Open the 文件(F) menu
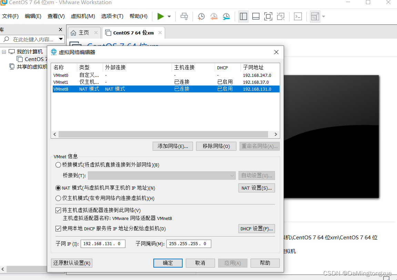397x280 pixels. pos(10,16)
